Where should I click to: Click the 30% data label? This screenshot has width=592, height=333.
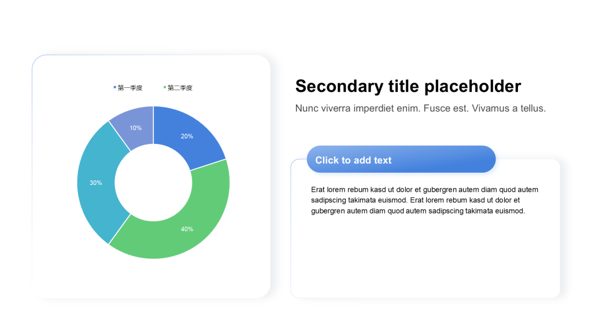pos(95,183)
